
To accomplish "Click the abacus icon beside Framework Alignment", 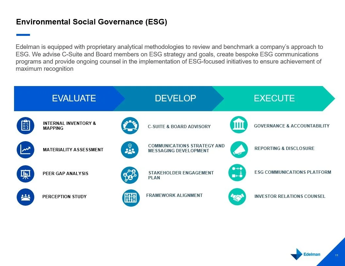I will 131,198.
